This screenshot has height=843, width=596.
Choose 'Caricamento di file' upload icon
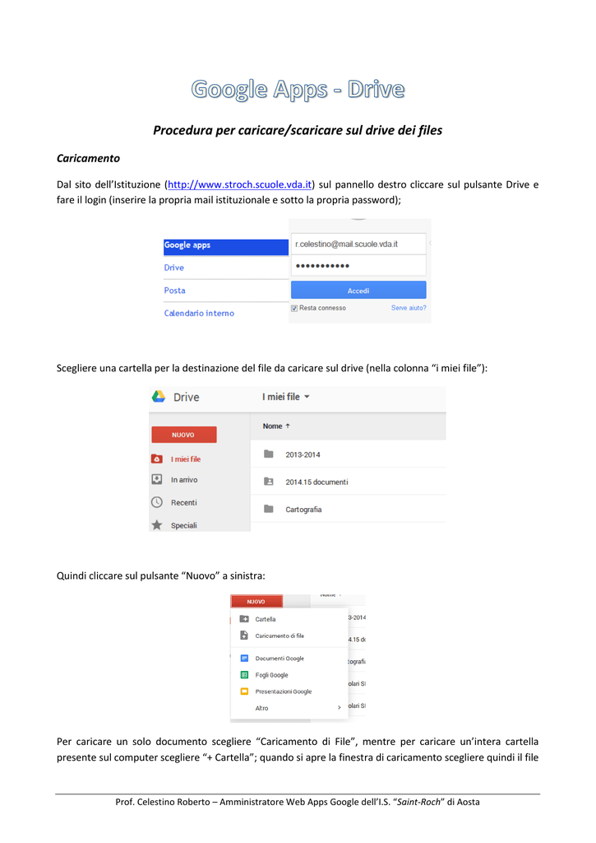[244, 636]
